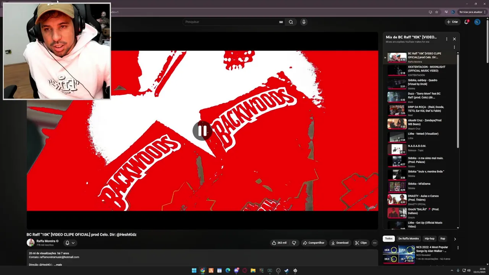Play Duzz - Sorry Mom from playlist
Image resolution: width=489 pixels, height=275 pixels.
coord(419,97)
